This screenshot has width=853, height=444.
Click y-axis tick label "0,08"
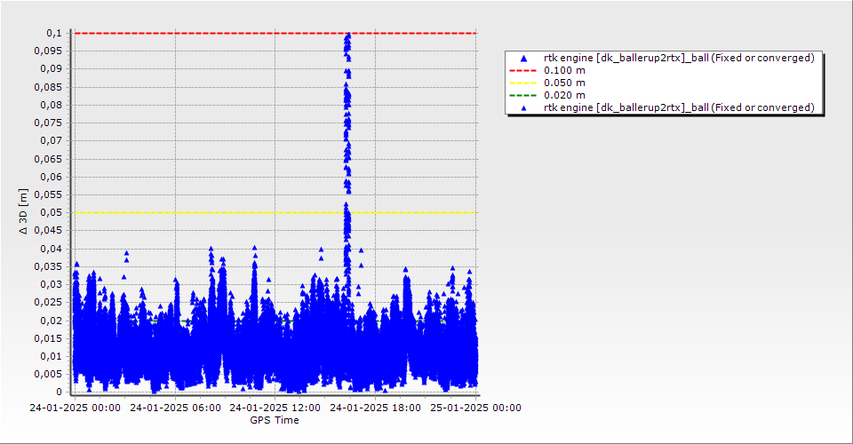pyautogui.click(x=52, y=105)
